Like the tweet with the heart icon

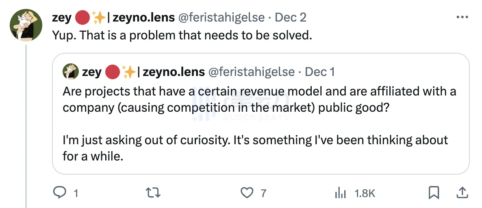[x=247, y=193]
